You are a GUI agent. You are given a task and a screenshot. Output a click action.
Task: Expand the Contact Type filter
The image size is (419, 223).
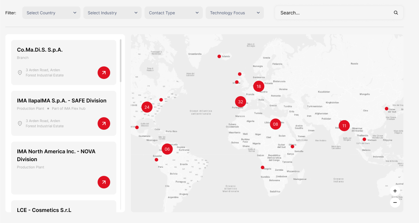pos(174,13)
